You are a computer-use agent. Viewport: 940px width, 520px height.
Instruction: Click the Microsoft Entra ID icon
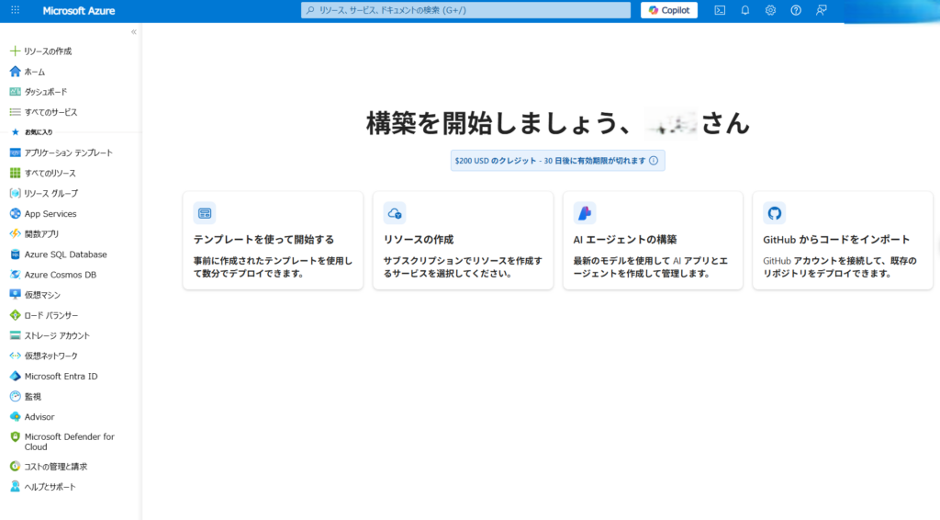(x=15, y=376)
